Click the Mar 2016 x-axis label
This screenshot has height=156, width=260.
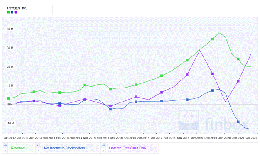click(x=116, y=138)
